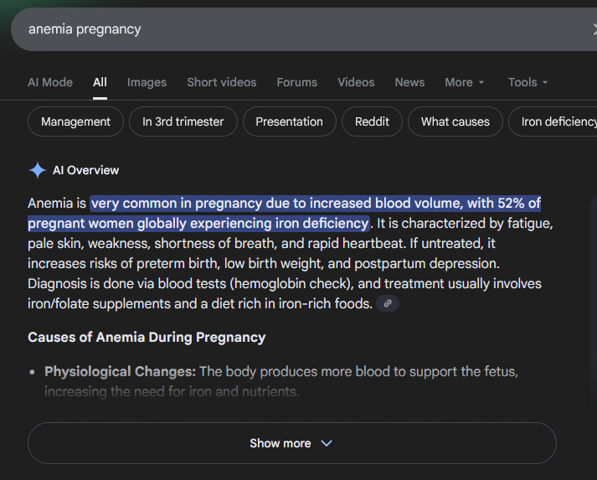Pick the Reddit filter chip
The width and height of the screenshot is (597, 480).
[x=372, y=121]
